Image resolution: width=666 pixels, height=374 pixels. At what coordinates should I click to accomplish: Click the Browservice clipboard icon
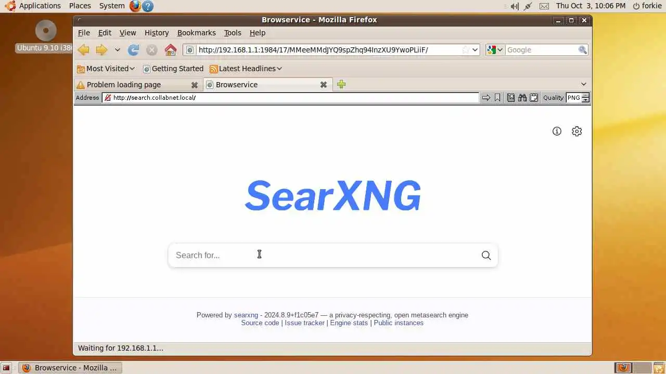(534, 98)
